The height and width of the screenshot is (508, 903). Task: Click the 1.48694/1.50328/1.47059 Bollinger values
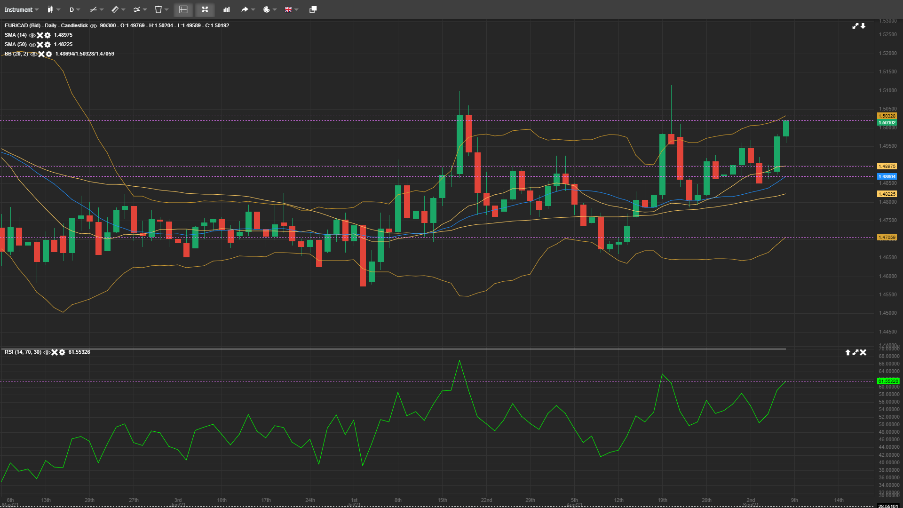85,54
